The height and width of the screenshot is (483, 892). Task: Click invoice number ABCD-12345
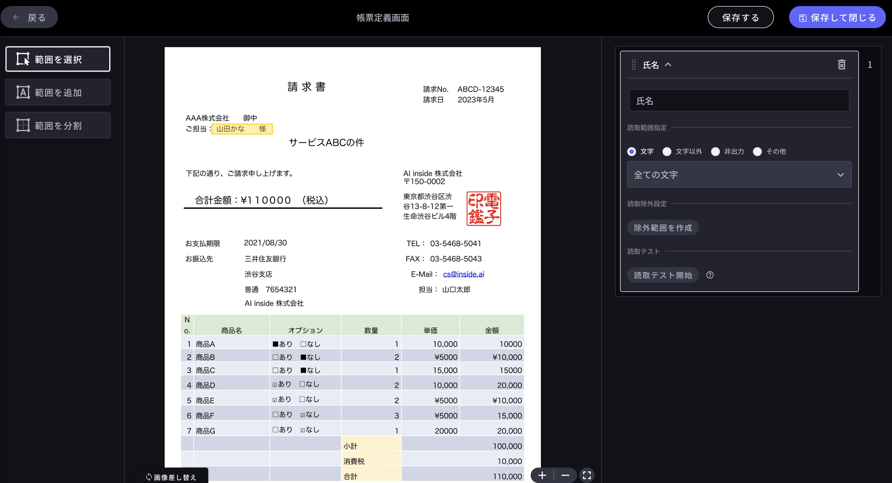pyautogui.click(x=480, y=89)
